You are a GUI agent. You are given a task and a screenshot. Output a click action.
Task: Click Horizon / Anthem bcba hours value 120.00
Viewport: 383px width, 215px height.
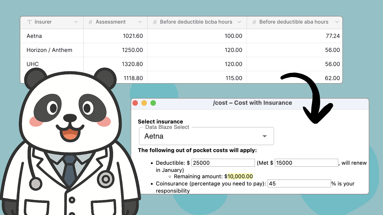click(x=233, y=50)
